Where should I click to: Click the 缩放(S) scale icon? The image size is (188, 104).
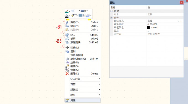67,66
